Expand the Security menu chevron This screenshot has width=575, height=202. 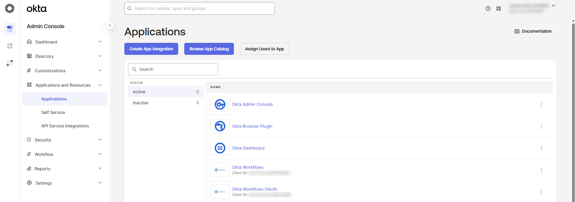pyautogui.click(x=100, y=140)
